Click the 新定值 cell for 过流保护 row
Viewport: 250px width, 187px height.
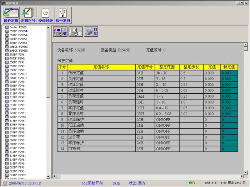coord(228,120)
